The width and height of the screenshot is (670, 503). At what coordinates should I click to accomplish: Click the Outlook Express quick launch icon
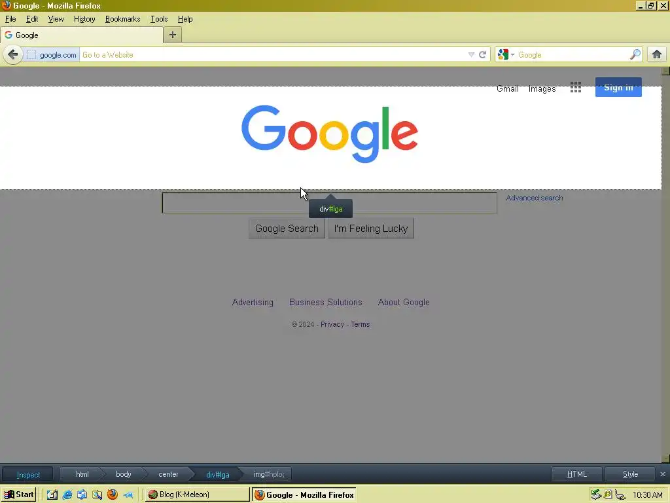[x=82, y=494]
